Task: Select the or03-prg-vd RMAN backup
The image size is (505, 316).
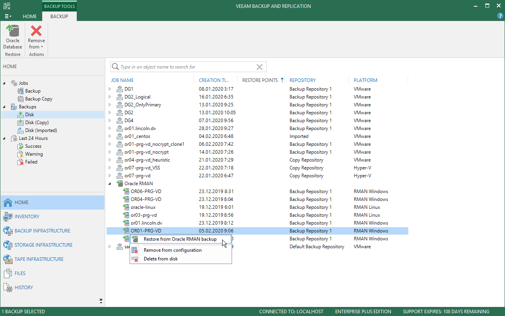Action: 257,215
